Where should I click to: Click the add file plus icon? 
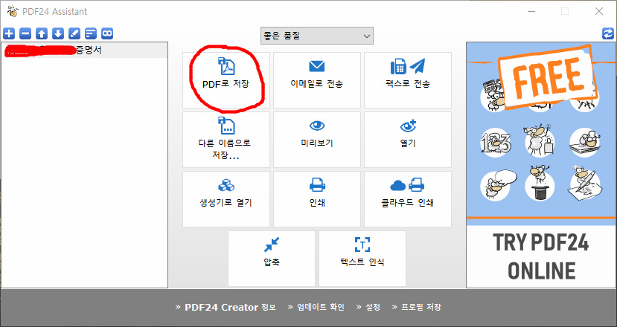pyautogui.click(x=9, y=33)
